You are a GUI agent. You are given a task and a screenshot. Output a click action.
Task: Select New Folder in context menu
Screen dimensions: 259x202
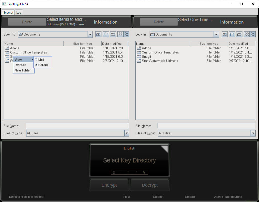click(x=24, y=70)
